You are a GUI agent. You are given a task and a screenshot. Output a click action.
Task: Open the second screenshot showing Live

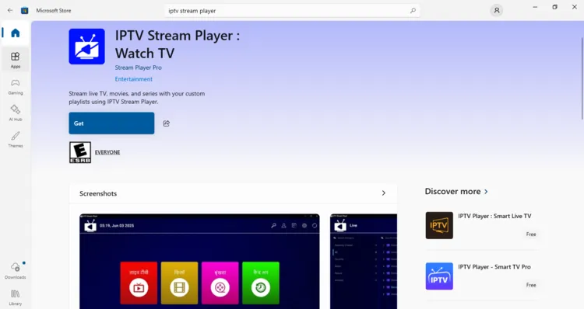click(x=364, y=262)
